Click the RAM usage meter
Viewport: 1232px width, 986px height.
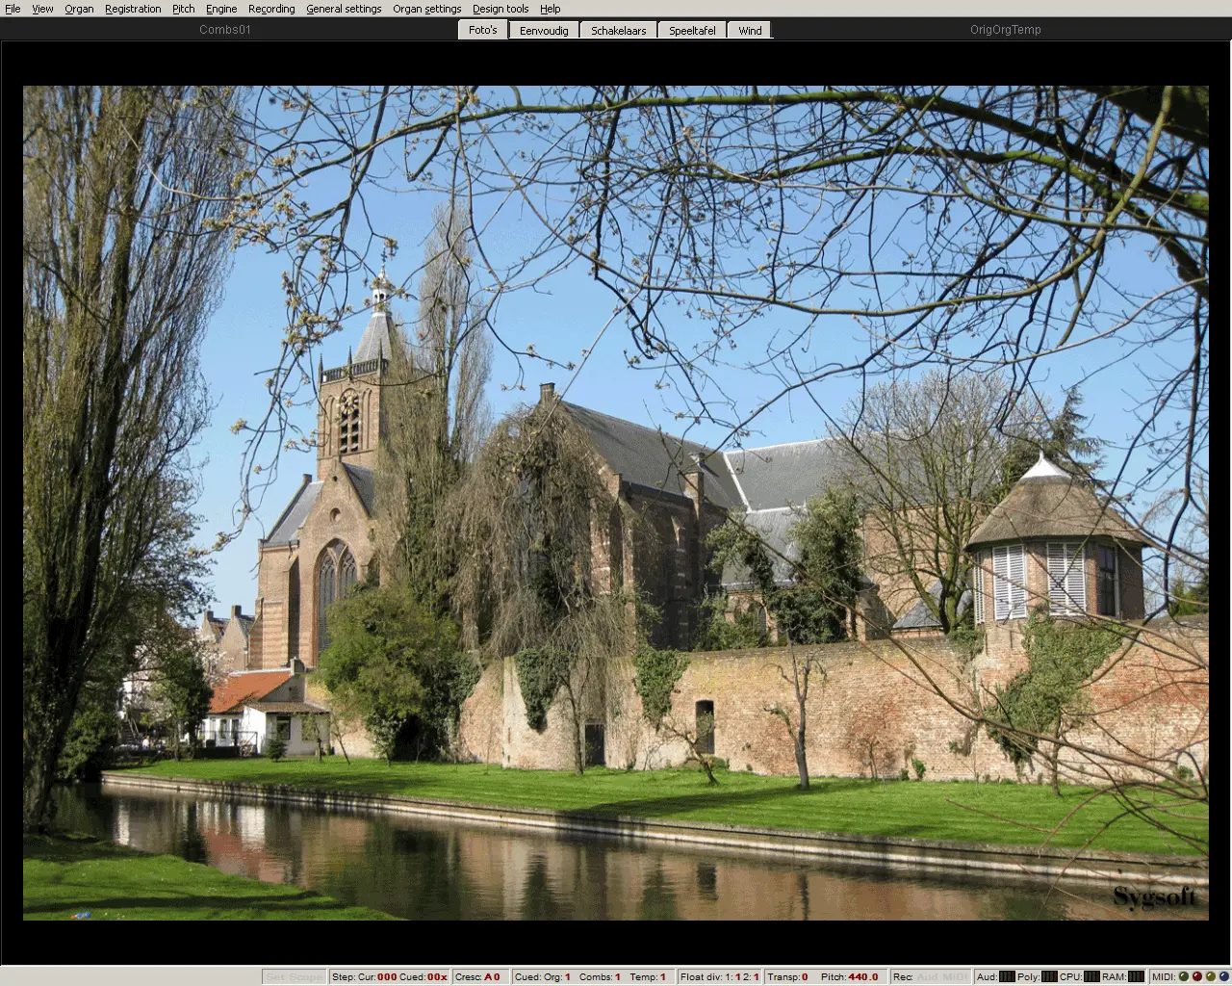[1137, 976]
